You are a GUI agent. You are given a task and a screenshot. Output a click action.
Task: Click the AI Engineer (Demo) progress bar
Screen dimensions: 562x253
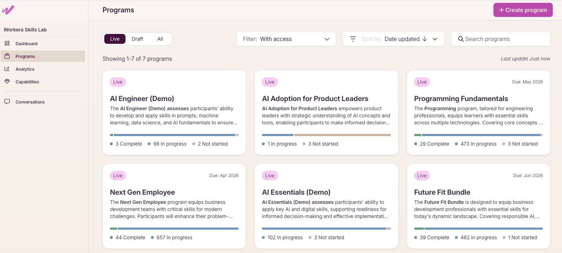(x=174, y=135)
